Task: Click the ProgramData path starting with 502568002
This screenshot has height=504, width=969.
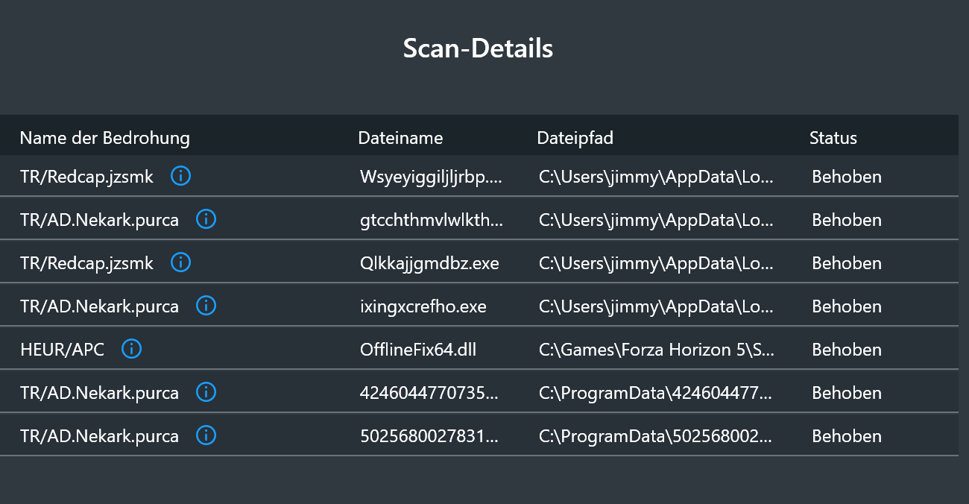Action: tap(656, 436)
